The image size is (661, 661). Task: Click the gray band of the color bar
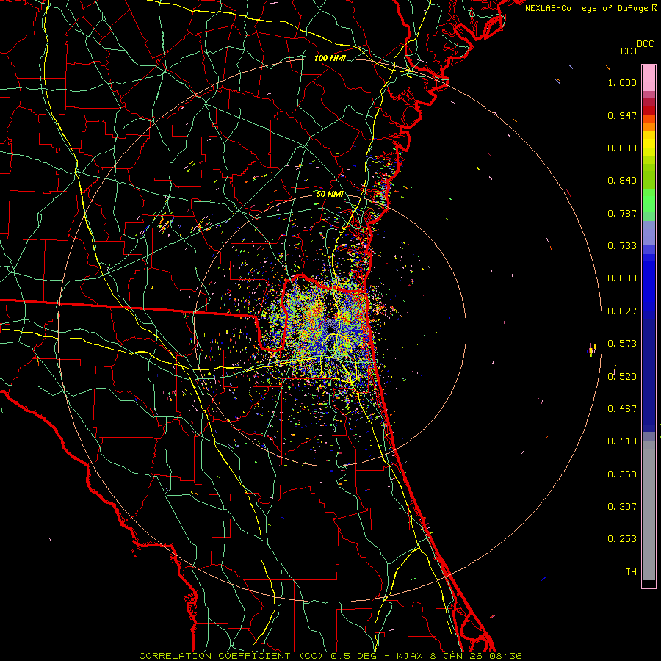649,510
